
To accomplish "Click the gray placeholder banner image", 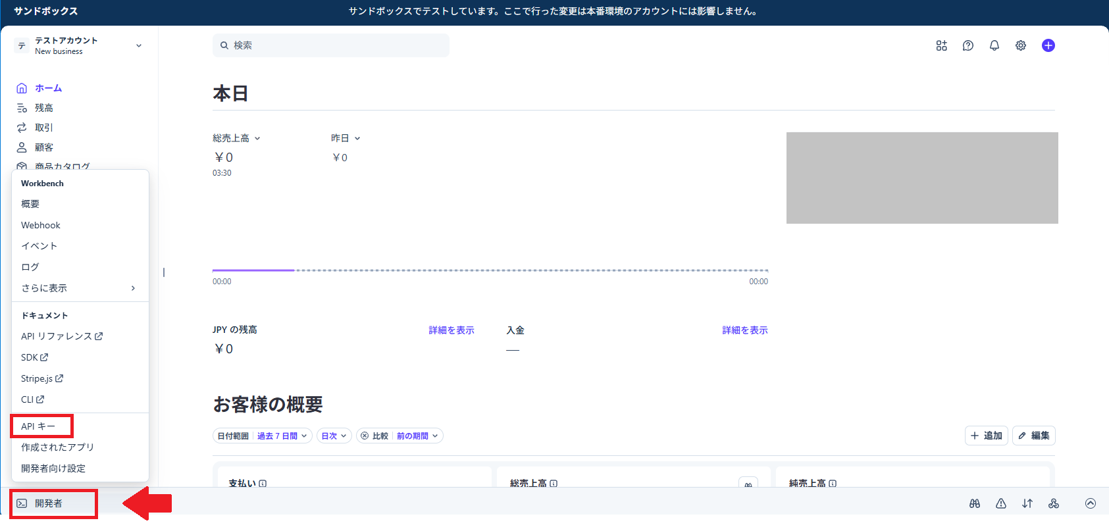I will tap(922, 178).
